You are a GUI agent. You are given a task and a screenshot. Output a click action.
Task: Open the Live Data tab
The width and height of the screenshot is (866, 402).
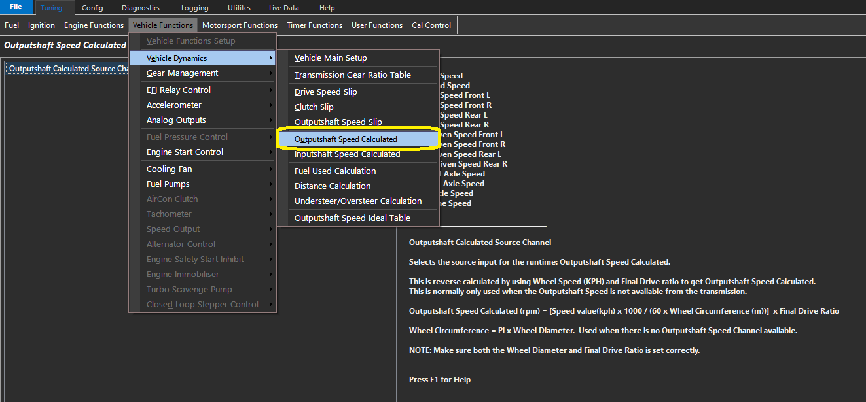[x=283, y=8]
